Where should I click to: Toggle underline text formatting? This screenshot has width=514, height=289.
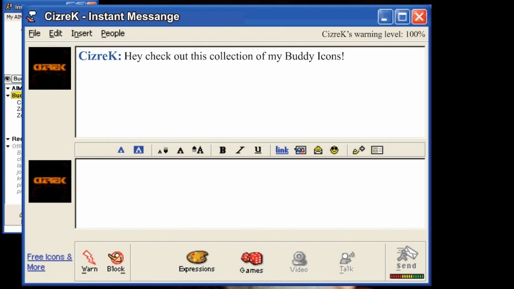tap(257, 150)
